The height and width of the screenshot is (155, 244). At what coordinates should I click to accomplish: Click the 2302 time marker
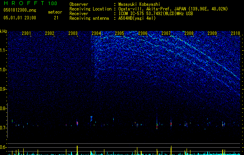(x=50, y=33)
